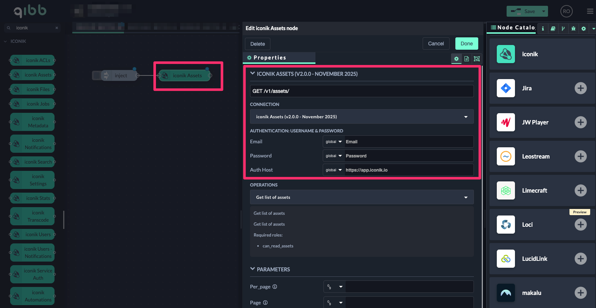Image resolution: width=596 pixels, height=308 pixels.
Task: Add the Loci node from catalog
Action: click(580, 225)
